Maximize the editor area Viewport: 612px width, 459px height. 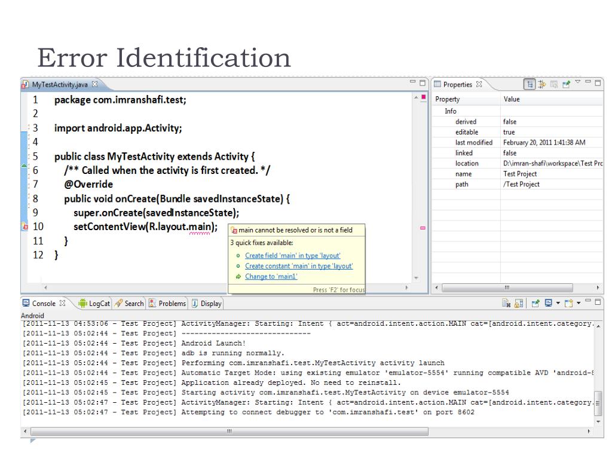click(423, 82)
